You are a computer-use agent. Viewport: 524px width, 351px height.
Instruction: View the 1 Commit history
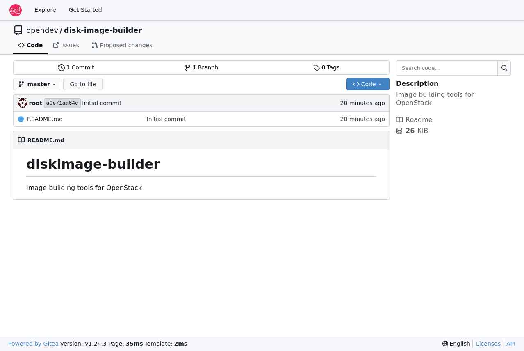point(76,67)
